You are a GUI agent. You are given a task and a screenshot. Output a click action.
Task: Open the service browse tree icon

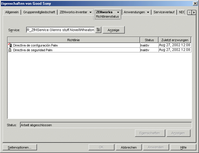tap(98, 30)
